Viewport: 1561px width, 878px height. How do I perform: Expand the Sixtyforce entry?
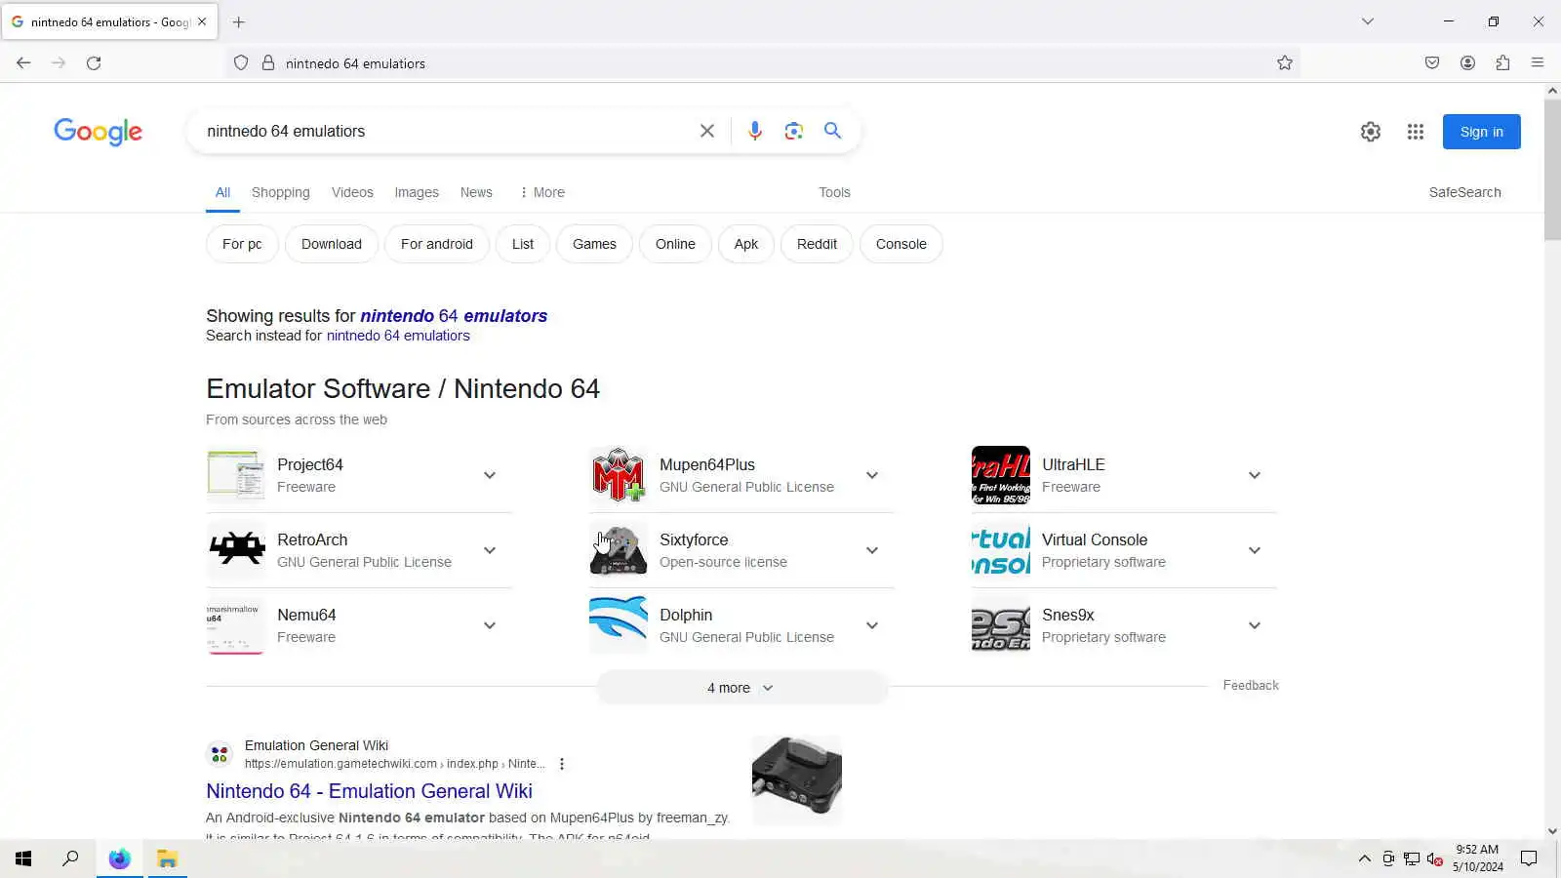(x=872, y=550)
